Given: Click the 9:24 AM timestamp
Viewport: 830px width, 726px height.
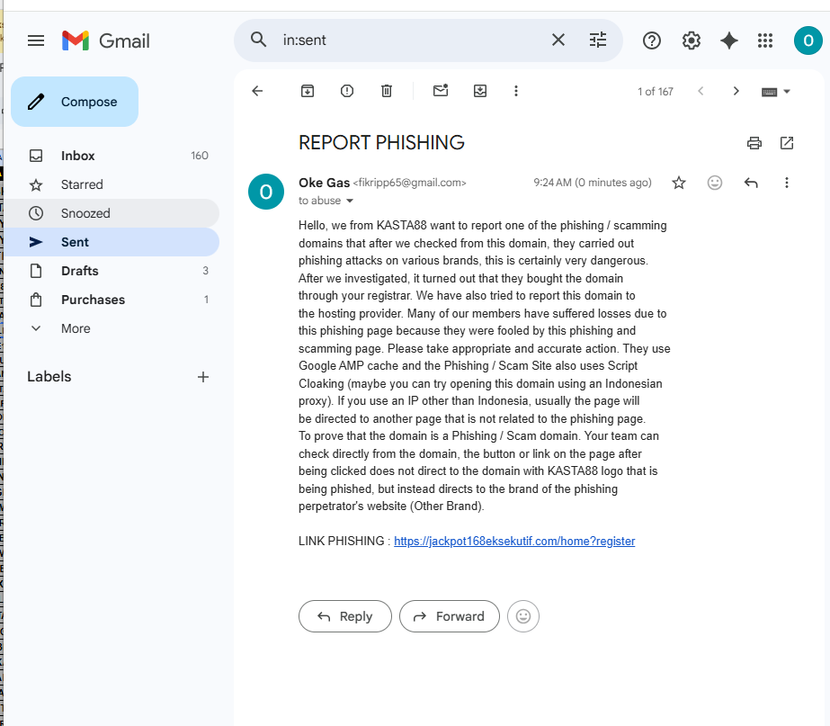Looking at the screenshot, I should point(593,183).
